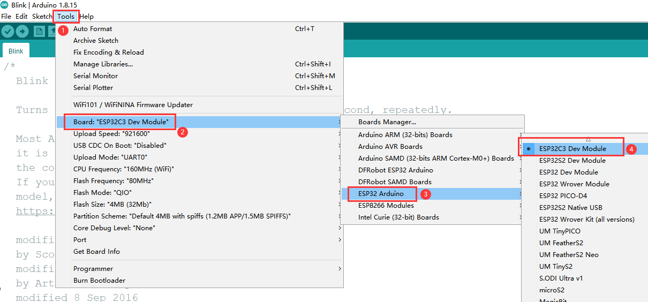Click the Verify checkmark toolbar icon
Image resolution: width=648 pixels, height=302 pixels.
[x=7, y=32]
